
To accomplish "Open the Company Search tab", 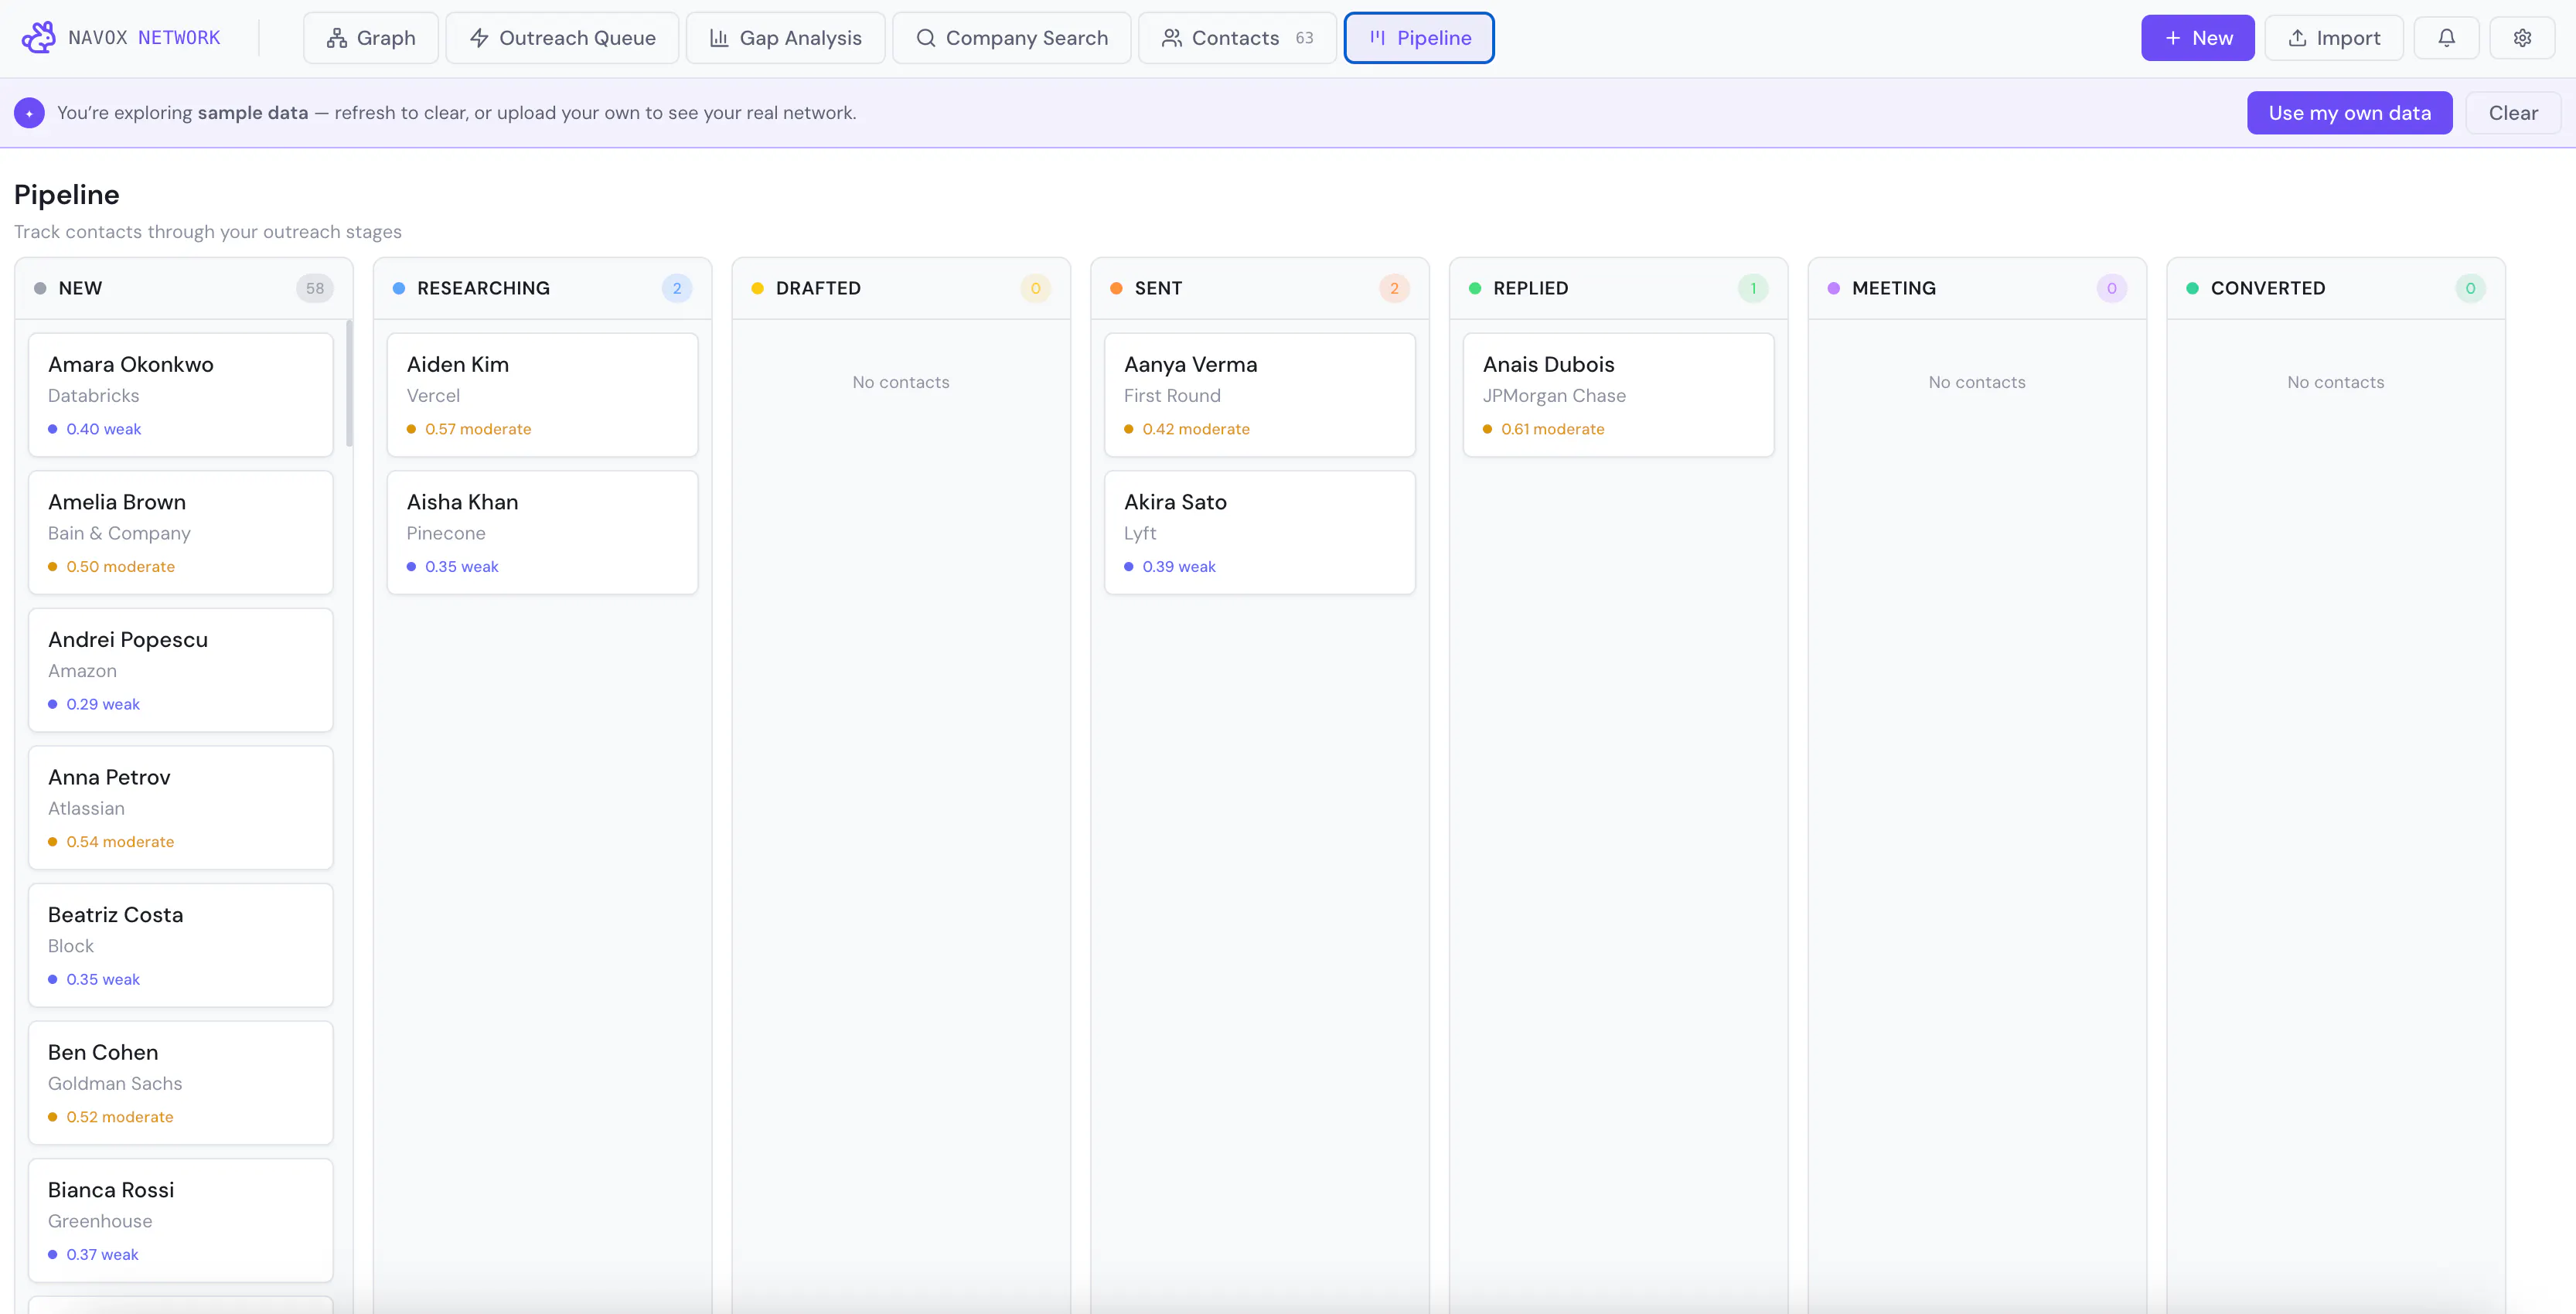I will click(1012, 38).
